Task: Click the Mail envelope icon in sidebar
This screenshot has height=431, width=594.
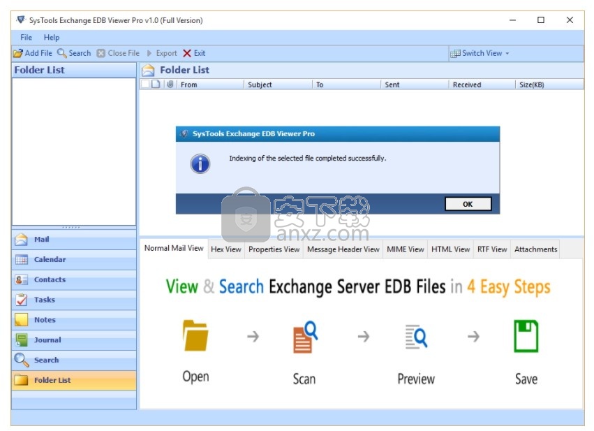Action: (x=21, y=239)
